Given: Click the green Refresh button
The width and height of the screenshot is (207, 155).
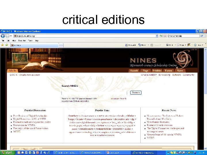Looking at the screenshot, I should 161,36.
